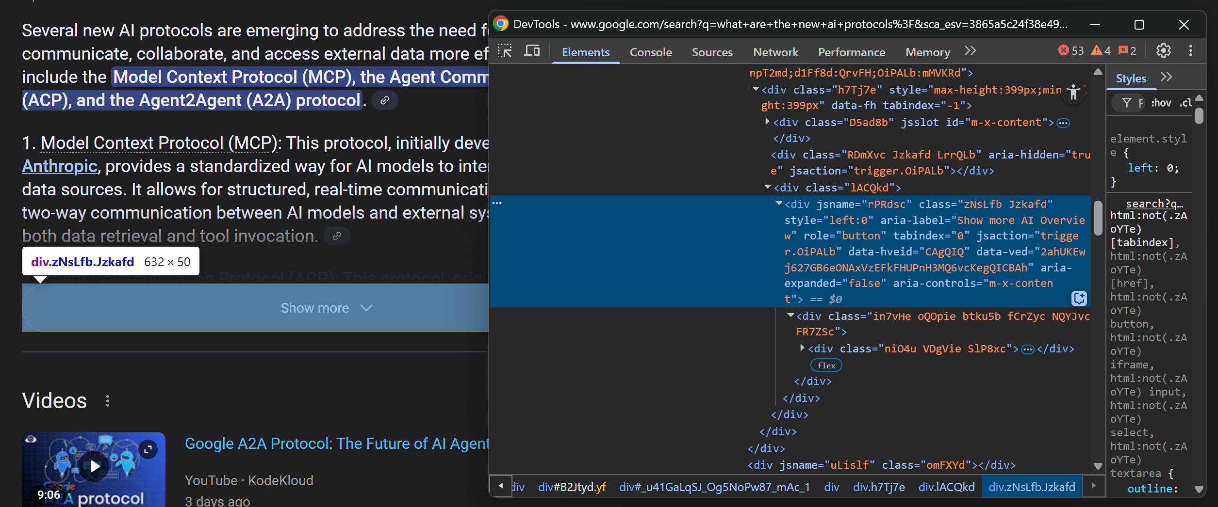
Task: Click the search?q… stylesheet source link
Action: [1154, 204]
